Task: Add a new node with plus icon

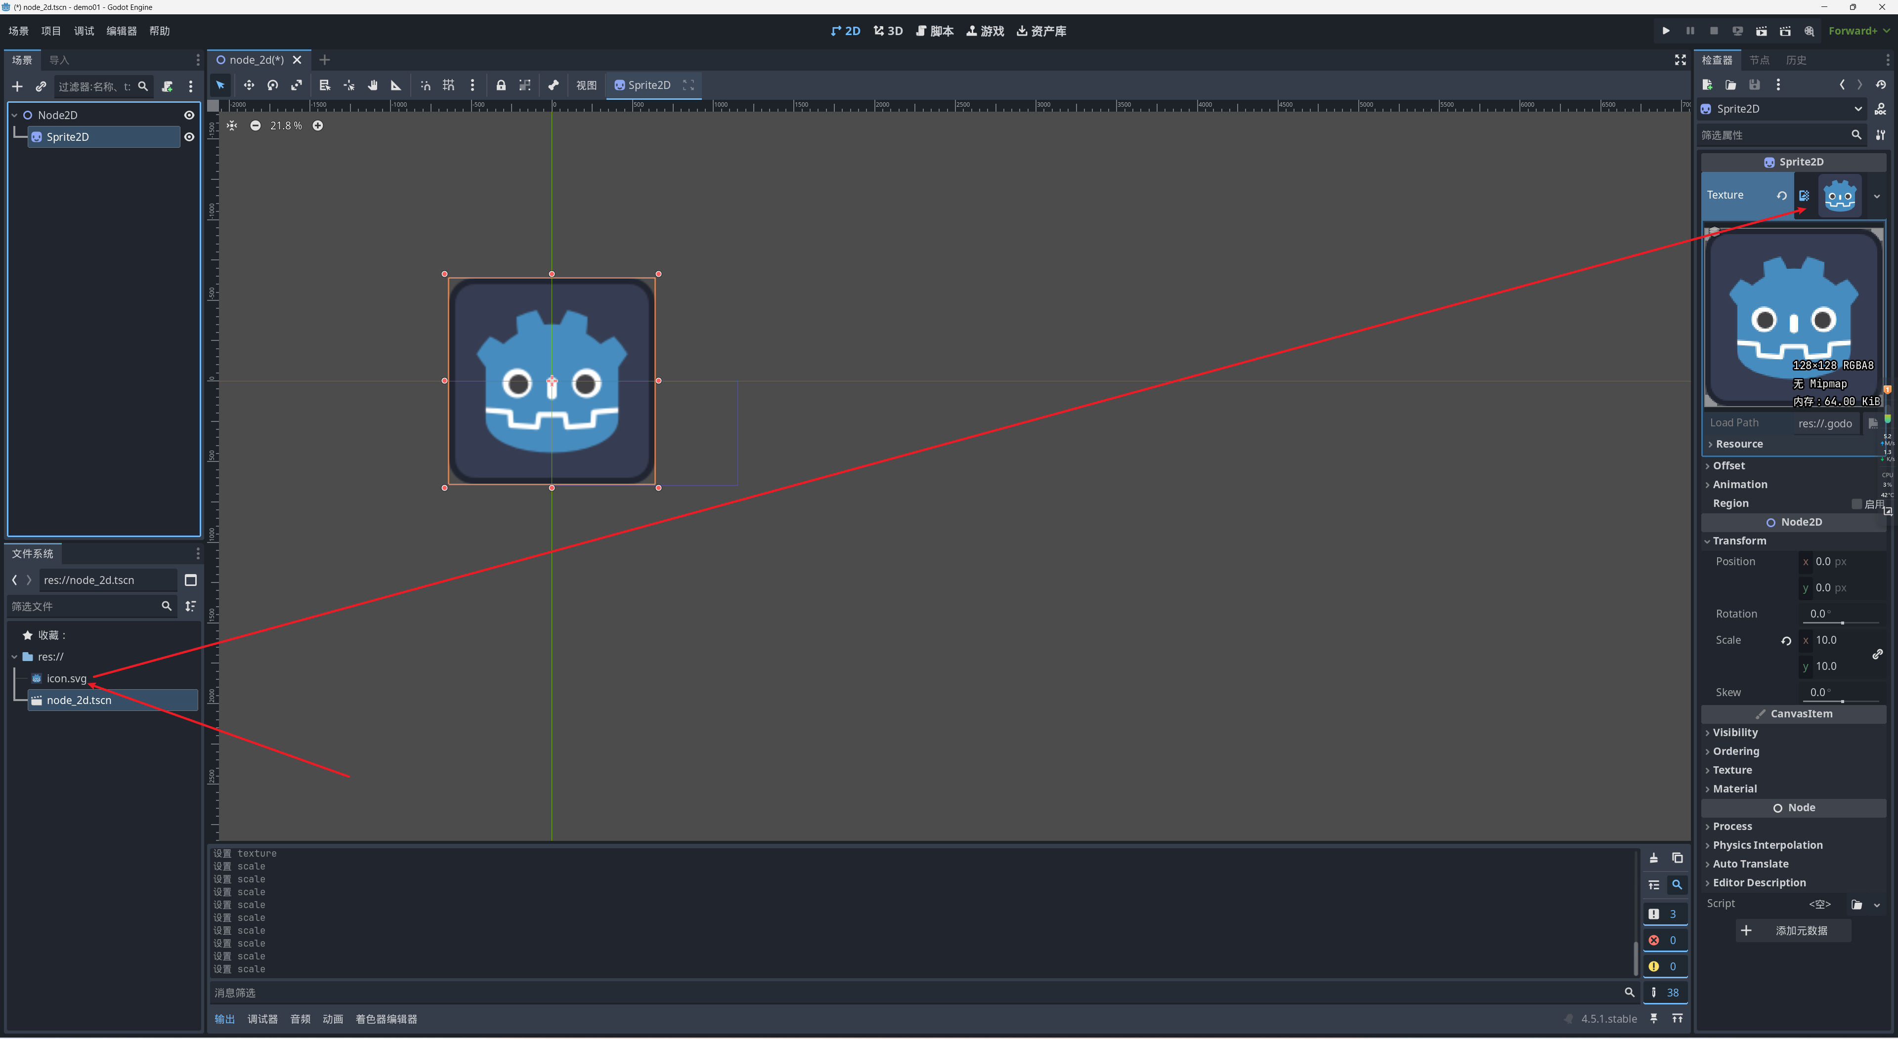Action: coord(17,87)
